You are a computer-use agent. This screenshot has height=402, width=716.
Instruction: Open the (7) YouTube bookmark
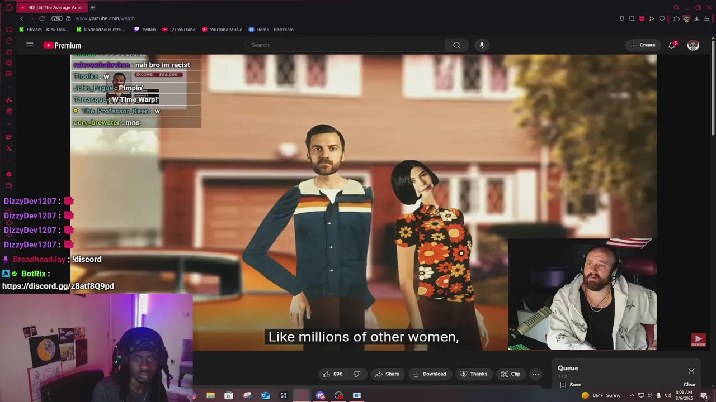[x=179, y=30]
